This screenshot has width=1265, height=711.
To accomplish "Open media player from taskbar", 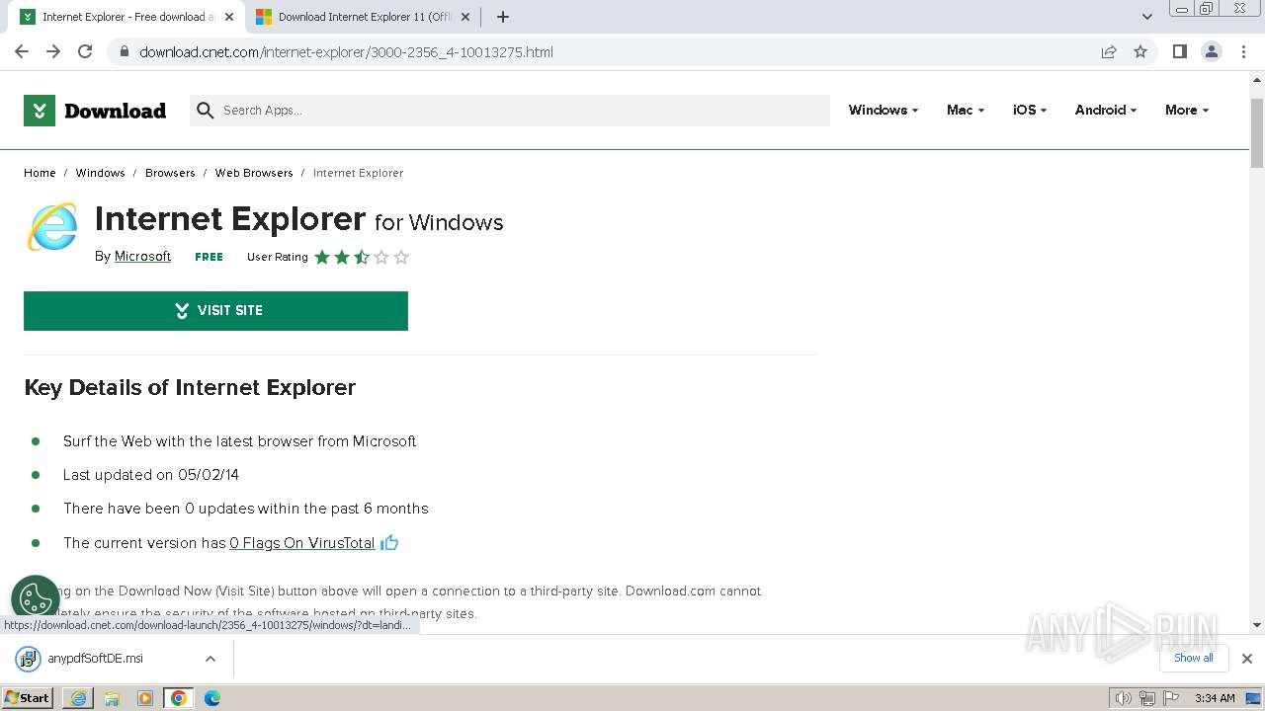I will [x=145, y=698].
